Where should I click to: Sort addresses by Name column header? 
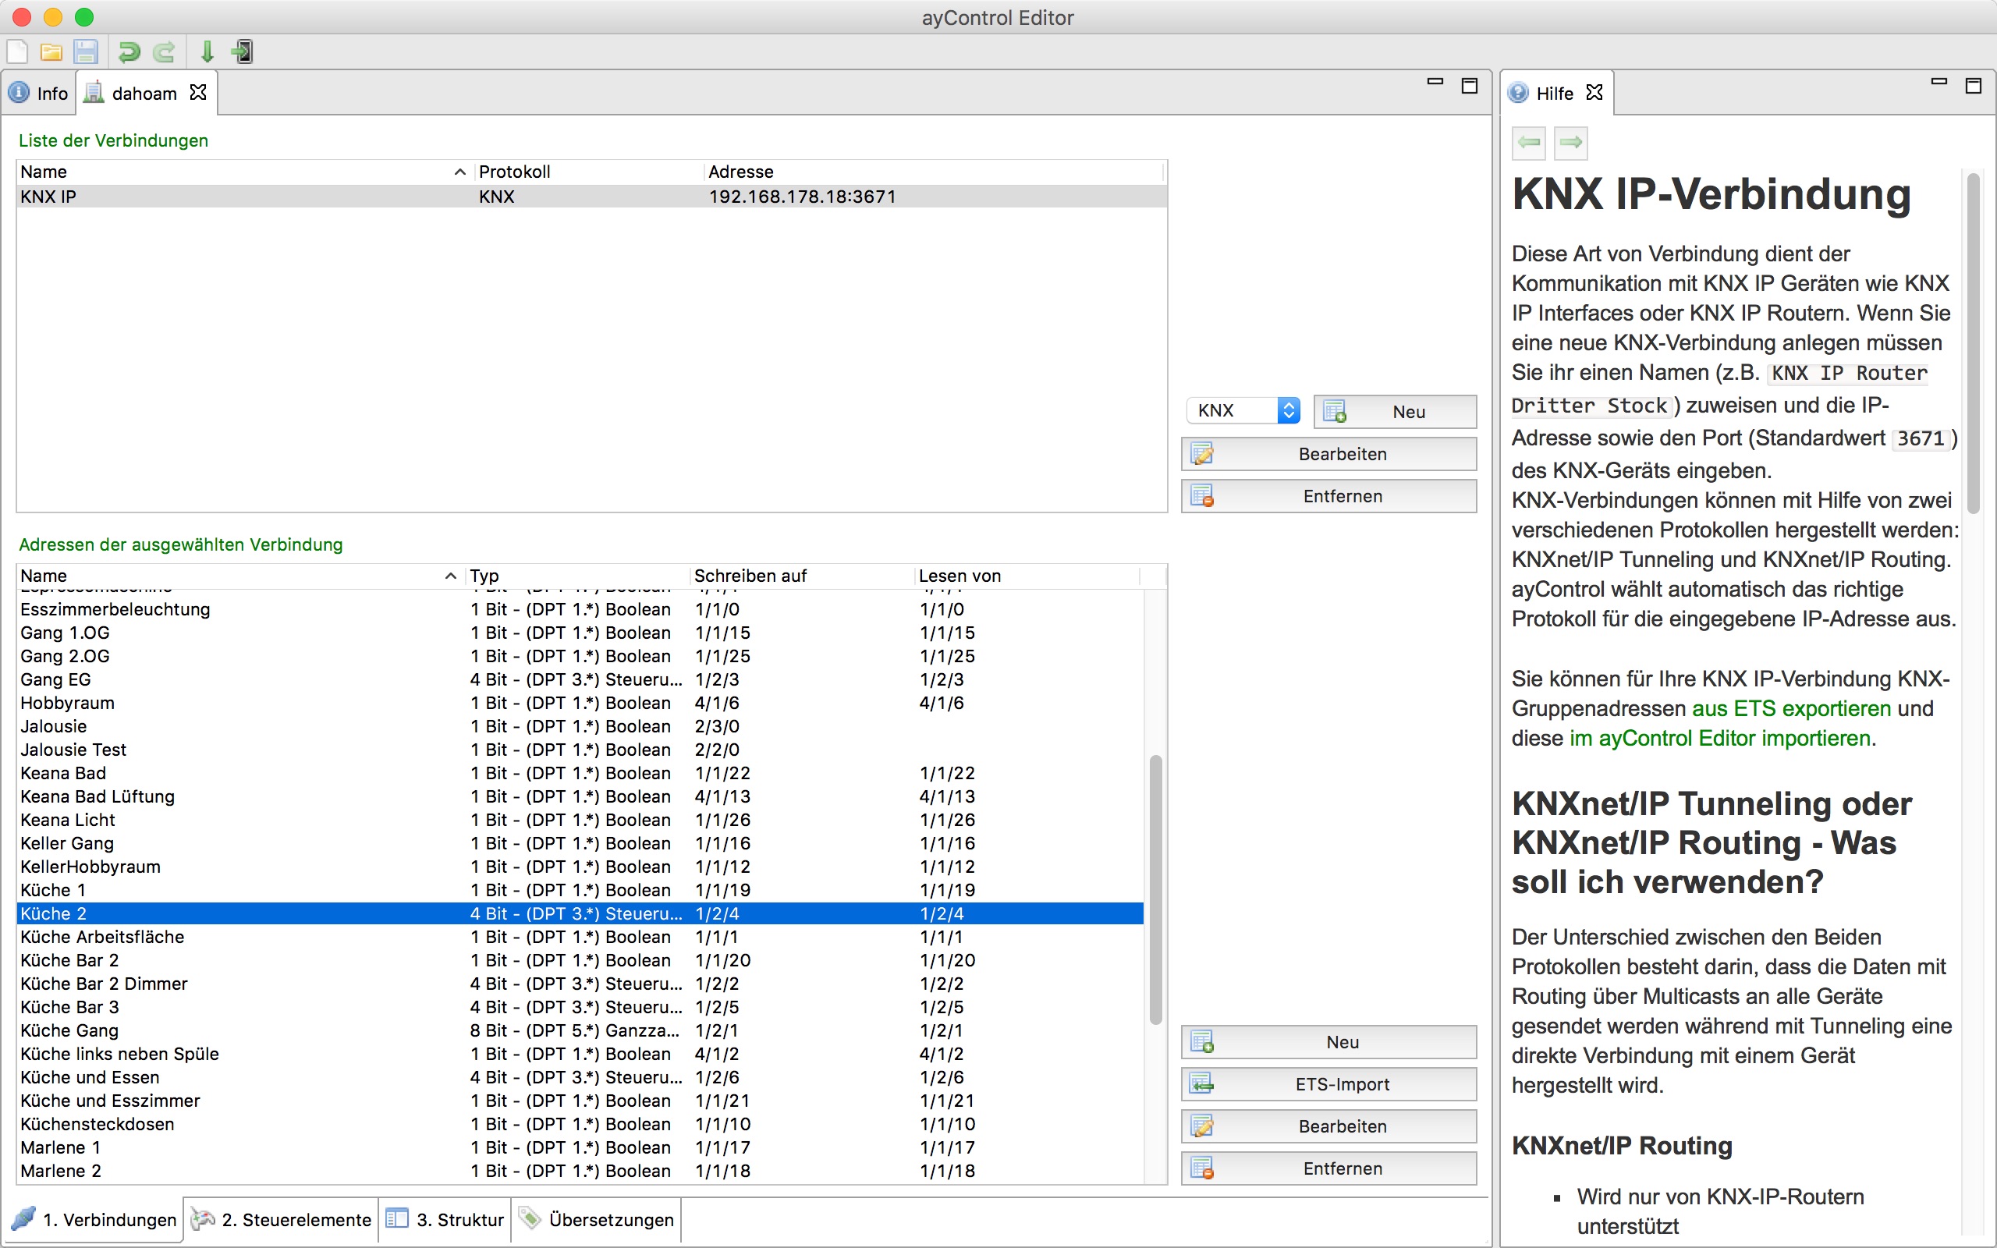[x=239, y=576]
